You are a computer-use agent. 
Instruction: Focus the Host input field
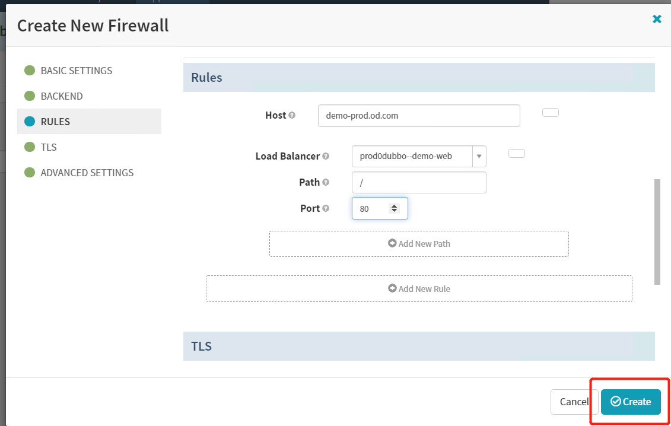(x=419, y=116)
